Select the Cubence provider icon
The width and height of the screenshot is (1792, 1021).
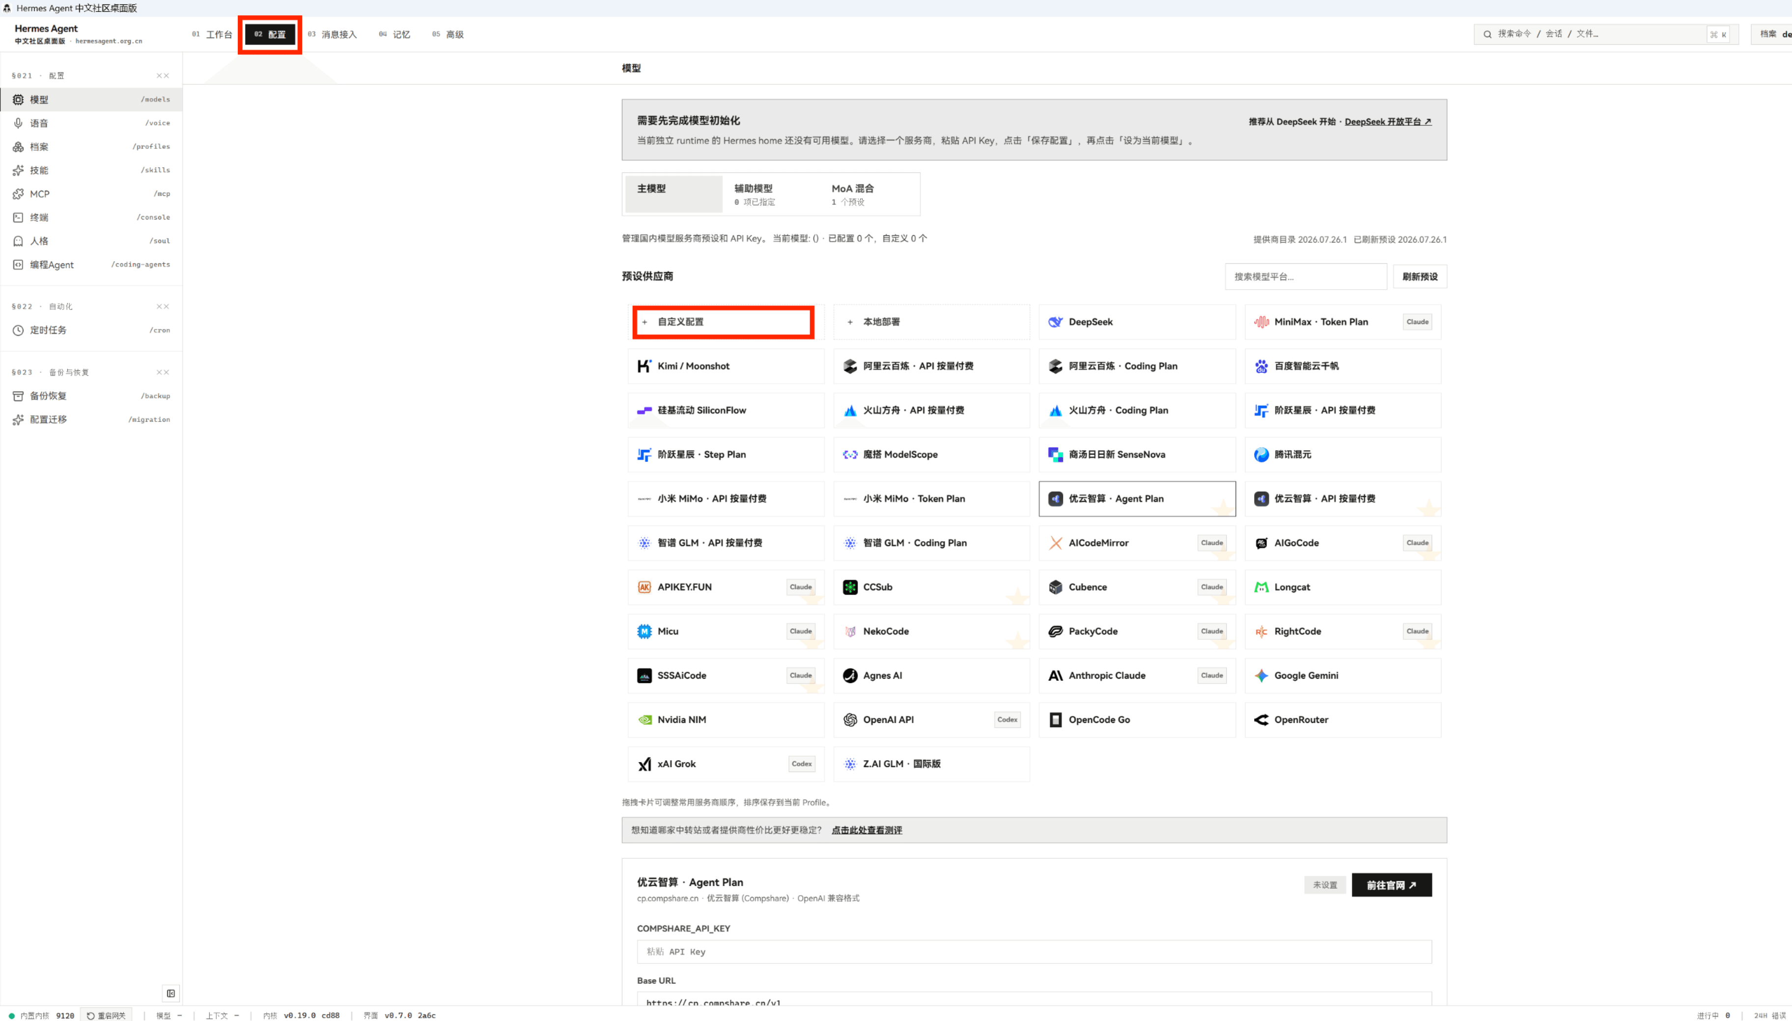pyautogui.click(x=1056, y=587)
